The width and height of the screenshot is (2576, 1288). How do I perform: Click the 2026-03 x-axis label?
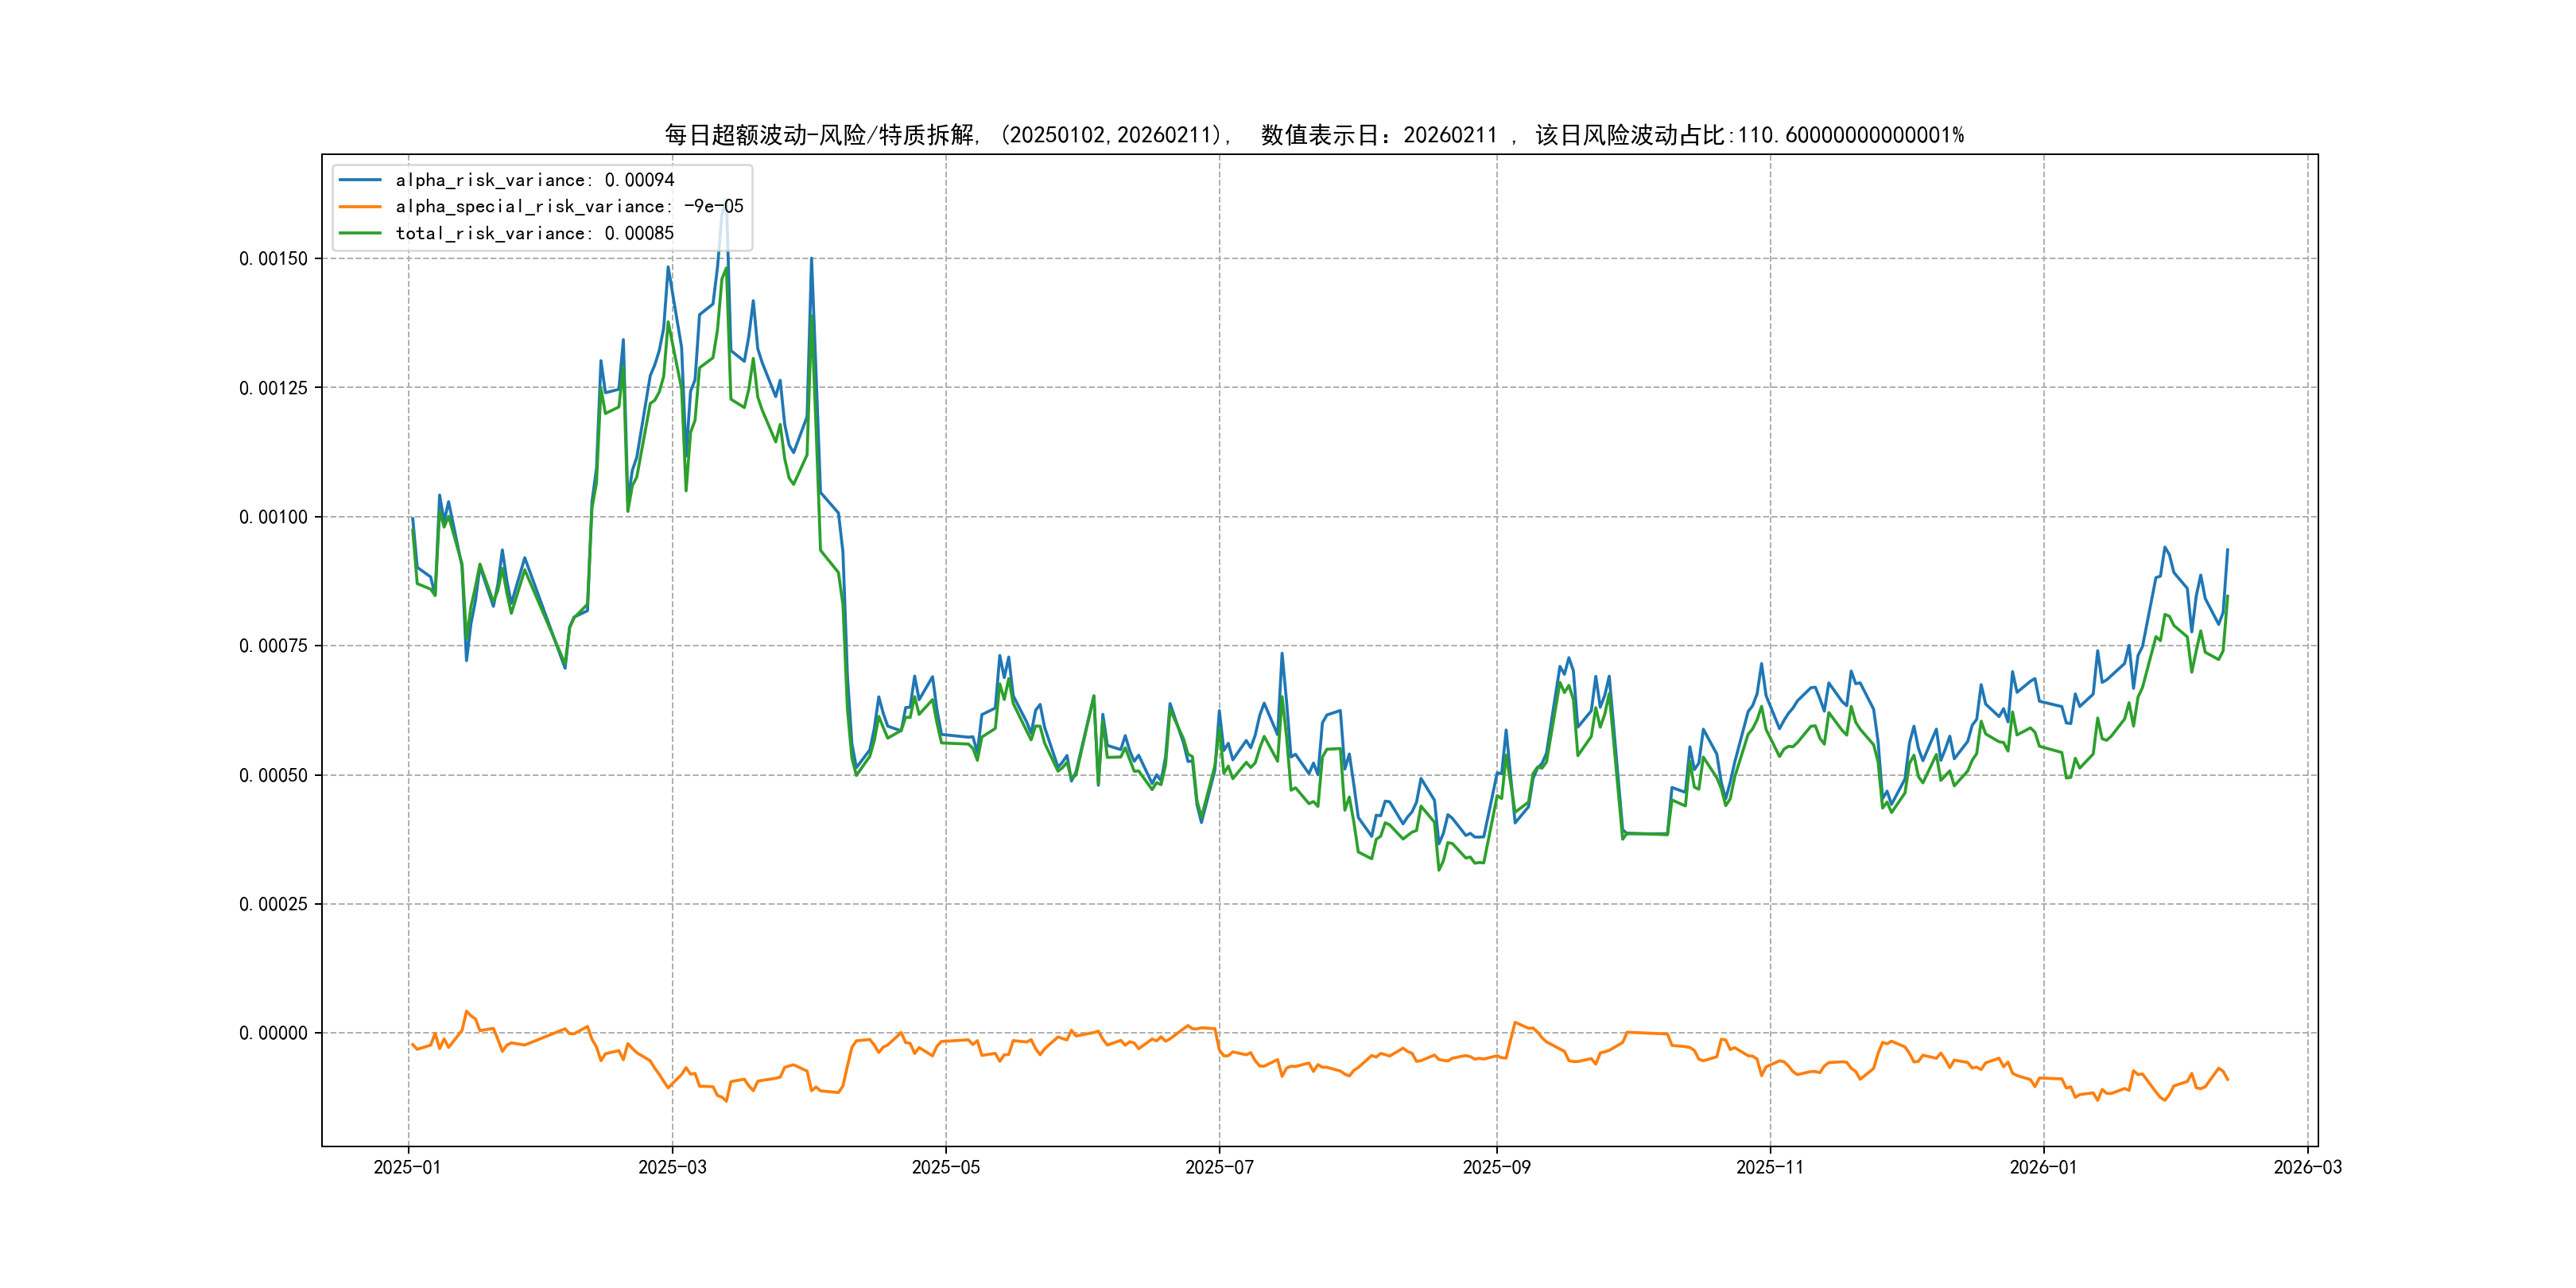click(x=2307, y=1167)
